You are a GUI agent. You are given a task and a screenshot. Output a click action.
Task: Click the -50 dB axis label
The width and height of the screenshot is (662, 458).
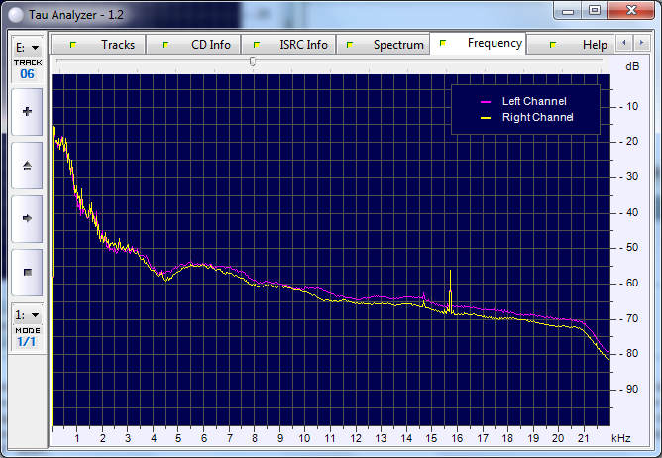pos(629,247)
